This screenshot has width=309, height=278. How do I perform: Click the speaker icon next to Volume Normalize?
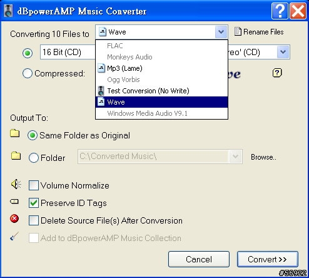click(16, 184)
